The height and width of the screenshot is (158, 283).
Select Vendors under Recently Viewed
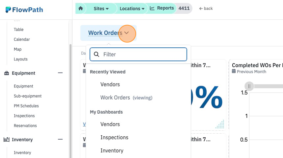tap(110, 84)
